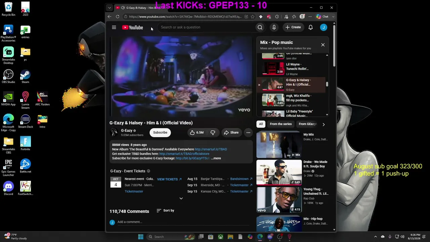
Task: Open File Explorer from the taskbar
Action: (230, 237)
